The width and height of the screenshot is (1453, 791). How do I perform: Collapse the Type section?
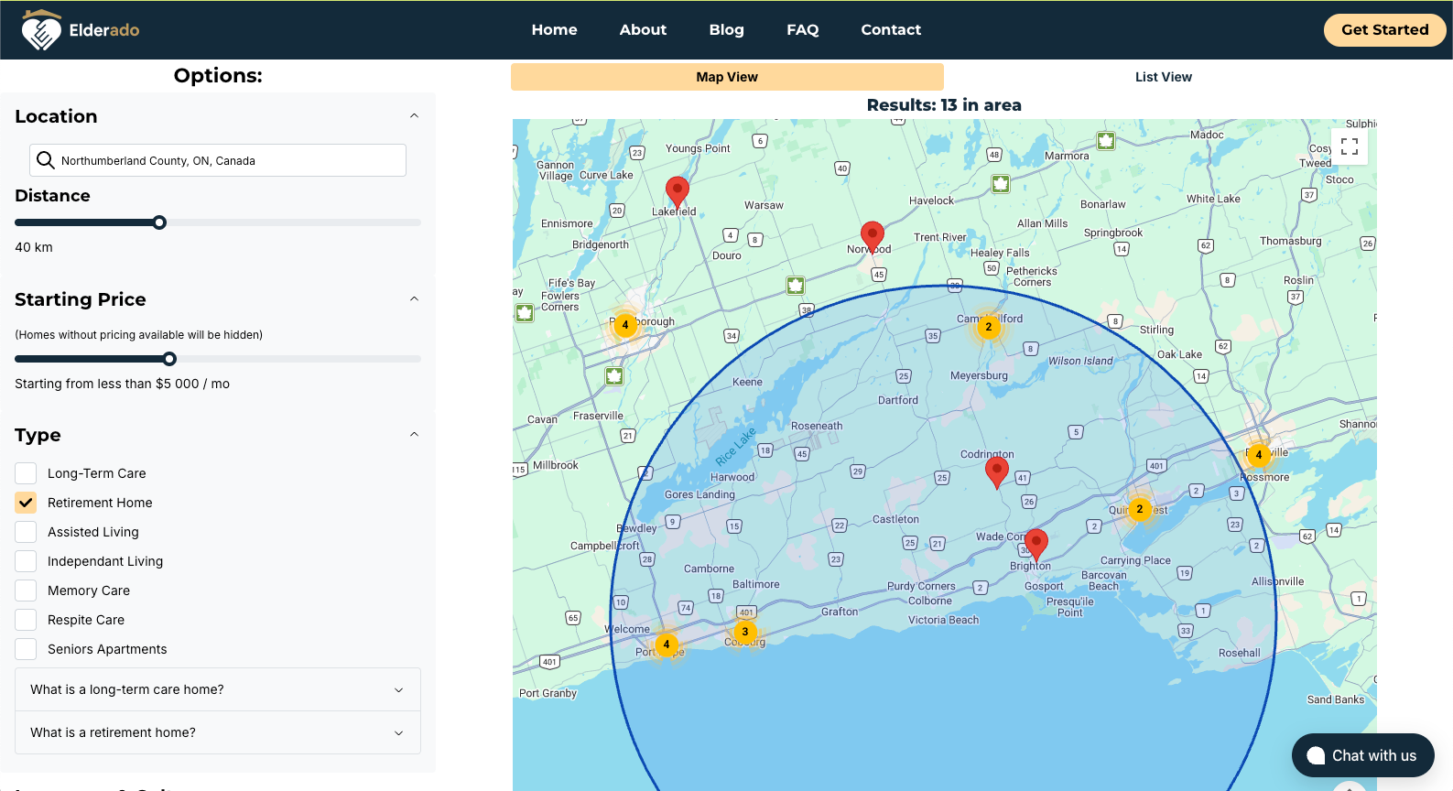414,435
